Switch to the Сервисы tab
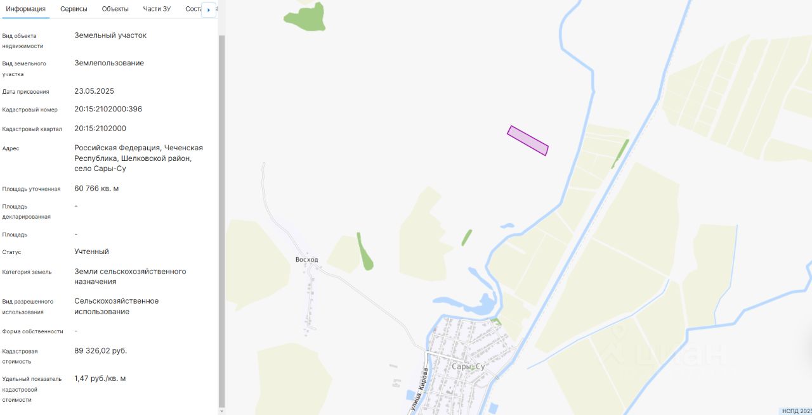Image resolution: width=812 pixels, height=415 pixels. (74, 9)
